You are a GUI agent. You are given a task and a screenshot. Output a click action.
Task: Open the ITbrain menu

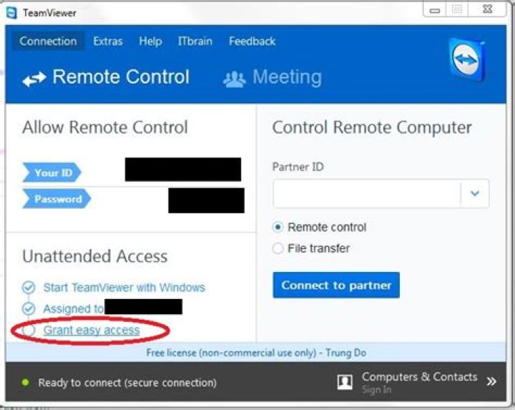tap(195, 41)
